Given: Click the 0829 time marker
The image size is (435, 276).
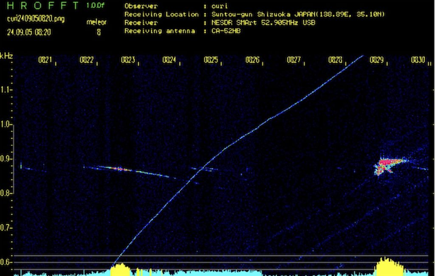Looking at the screenshot, I should pyautogui.click(x=376, y=60).
